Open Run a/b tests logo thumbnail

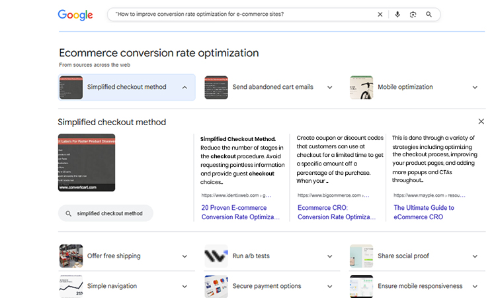(x=216, y=256)
